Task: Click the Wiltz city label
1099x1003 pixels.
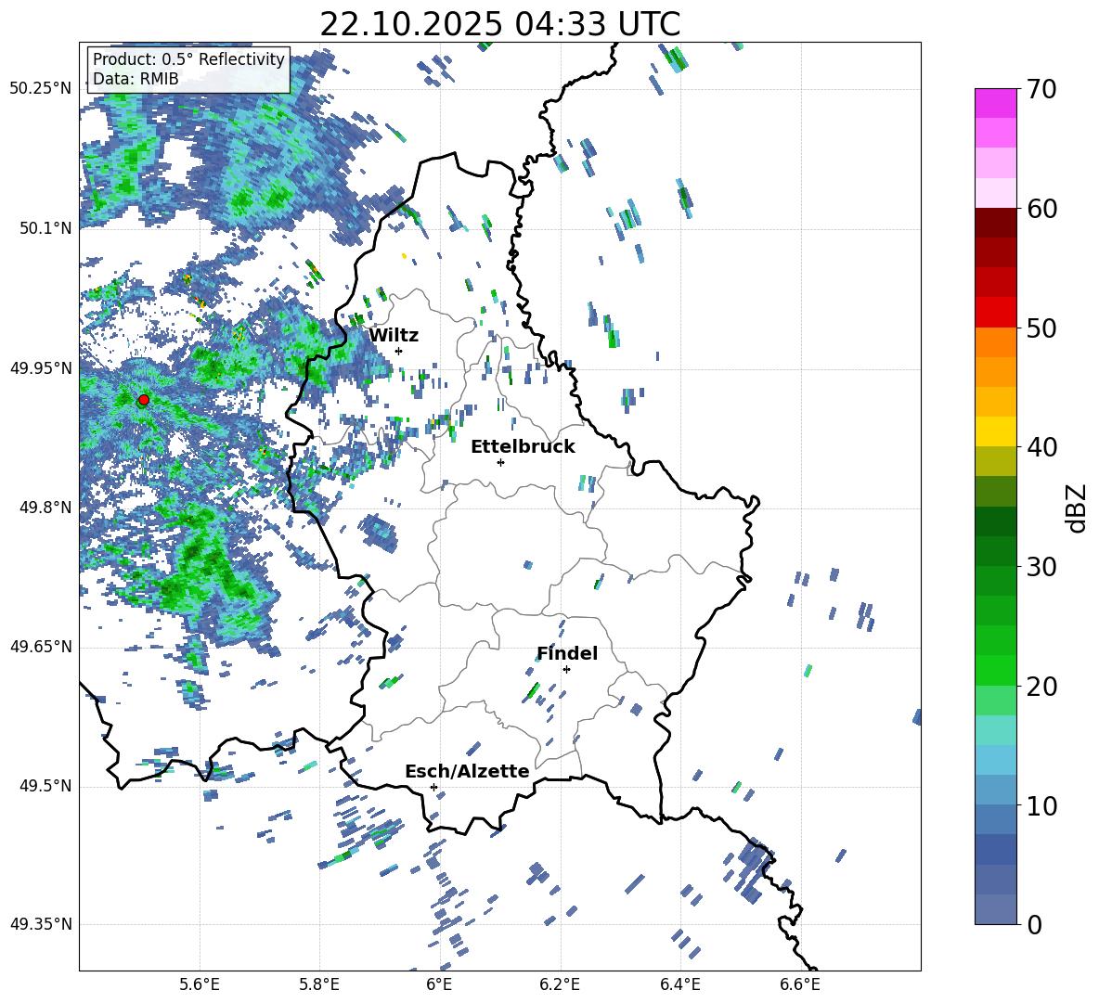Action: coord(394,336)
